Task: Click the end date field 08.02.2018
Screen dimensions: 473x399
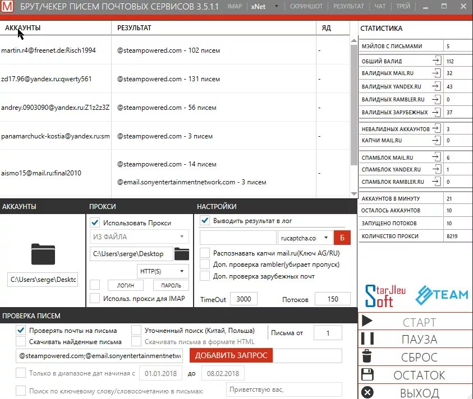Action: (223, 373)
